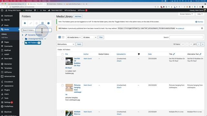The image size is (207, 116).
Task: Check the Multiple RVs in a row checkbox
Action: click(x=62, y=112)
